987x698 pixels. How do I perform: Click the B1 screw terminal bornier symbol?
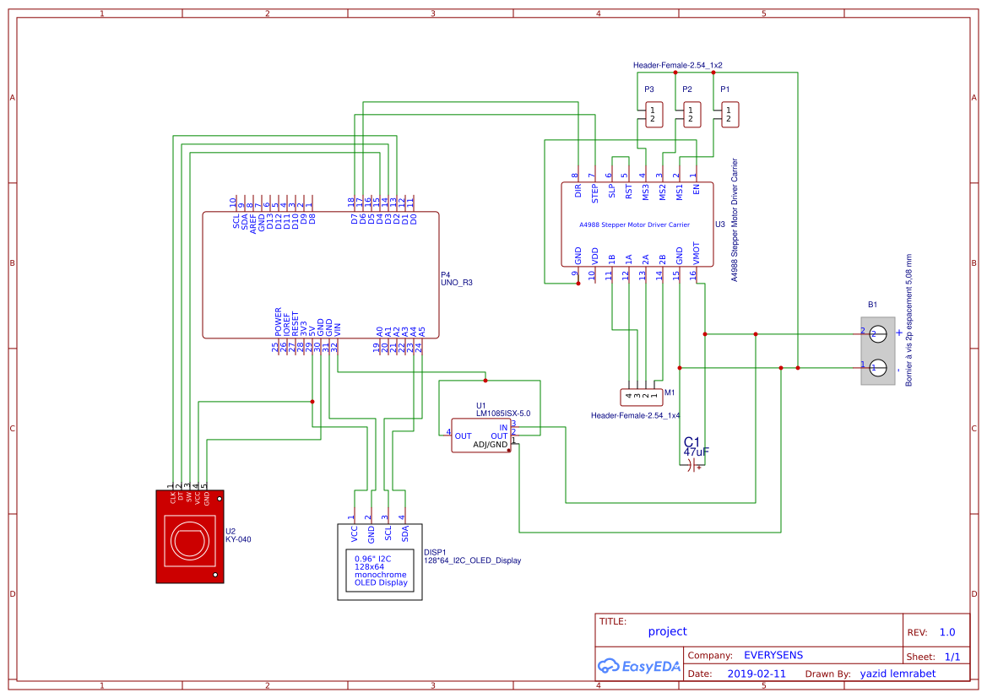877,352
